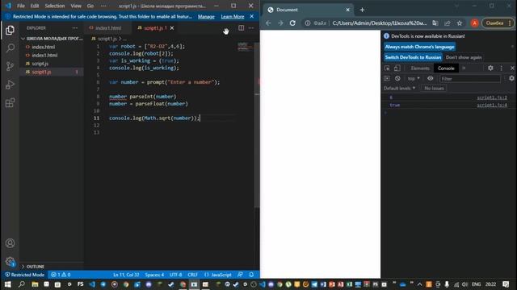
Task: Open Console settings gear
Action: pos(511,78)
